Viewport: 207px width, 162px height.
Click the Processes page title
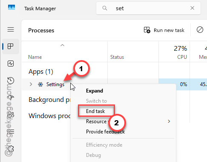coord(41,30)
